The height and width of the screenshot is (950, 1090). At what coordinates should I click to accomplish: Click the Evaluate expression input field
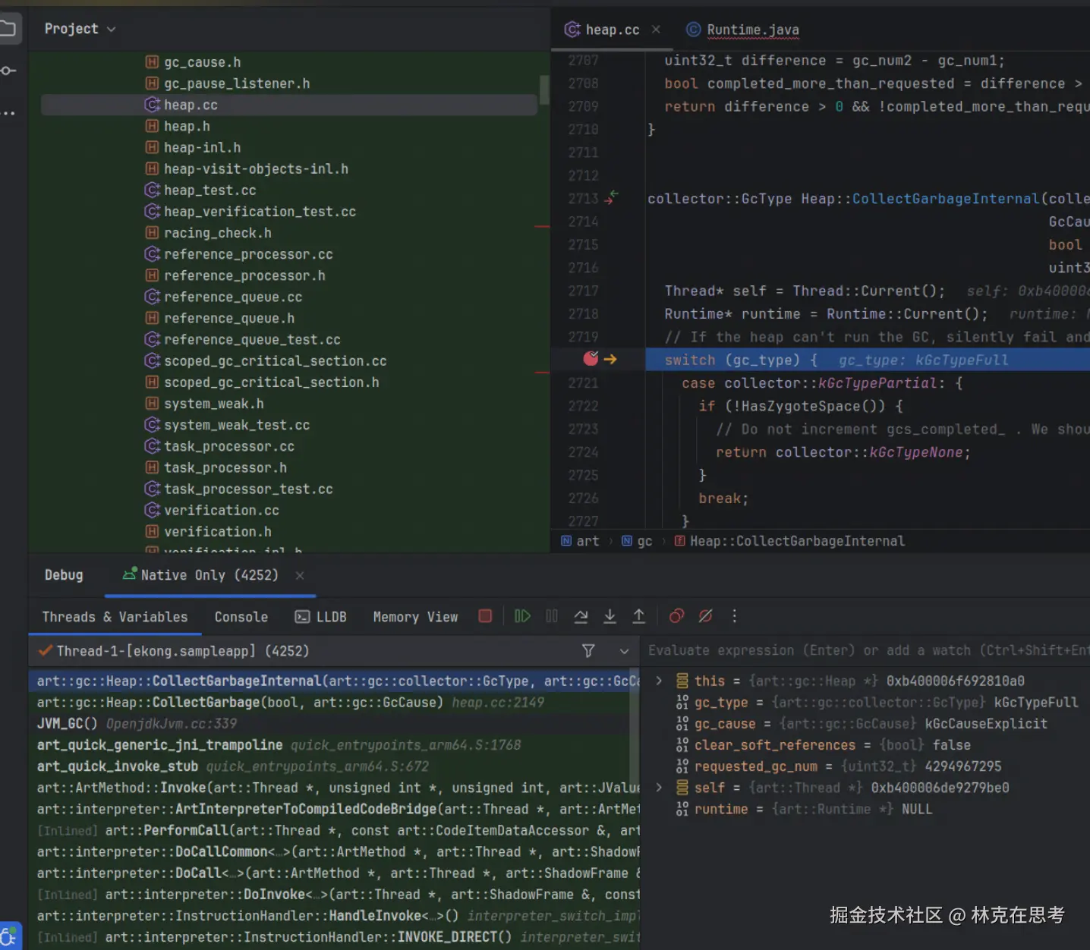[x=865, y=650]
